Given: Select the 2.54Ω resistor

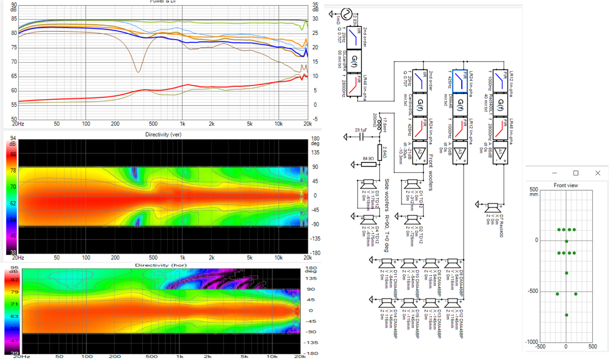Looking at the screenshot, I should pyautogui.click(x=380, y=153).
